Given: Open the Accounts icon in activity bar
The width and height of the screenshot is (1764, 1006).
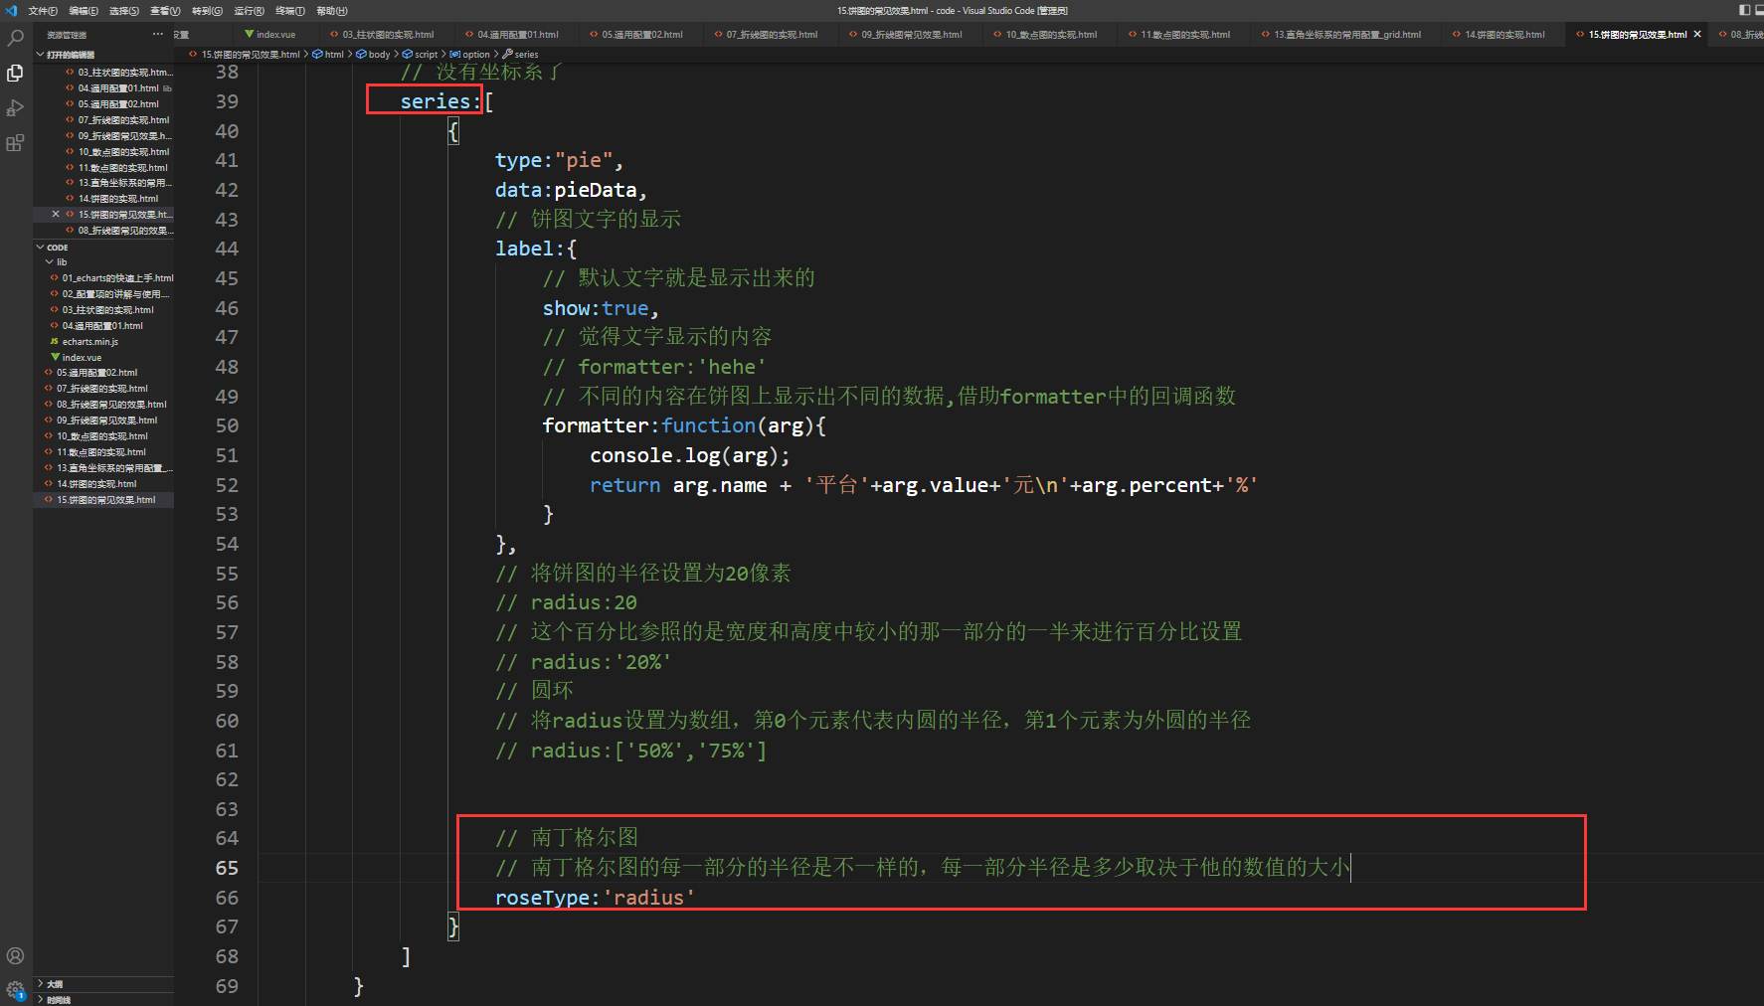Looking at the screenshot, I should 15,956.
